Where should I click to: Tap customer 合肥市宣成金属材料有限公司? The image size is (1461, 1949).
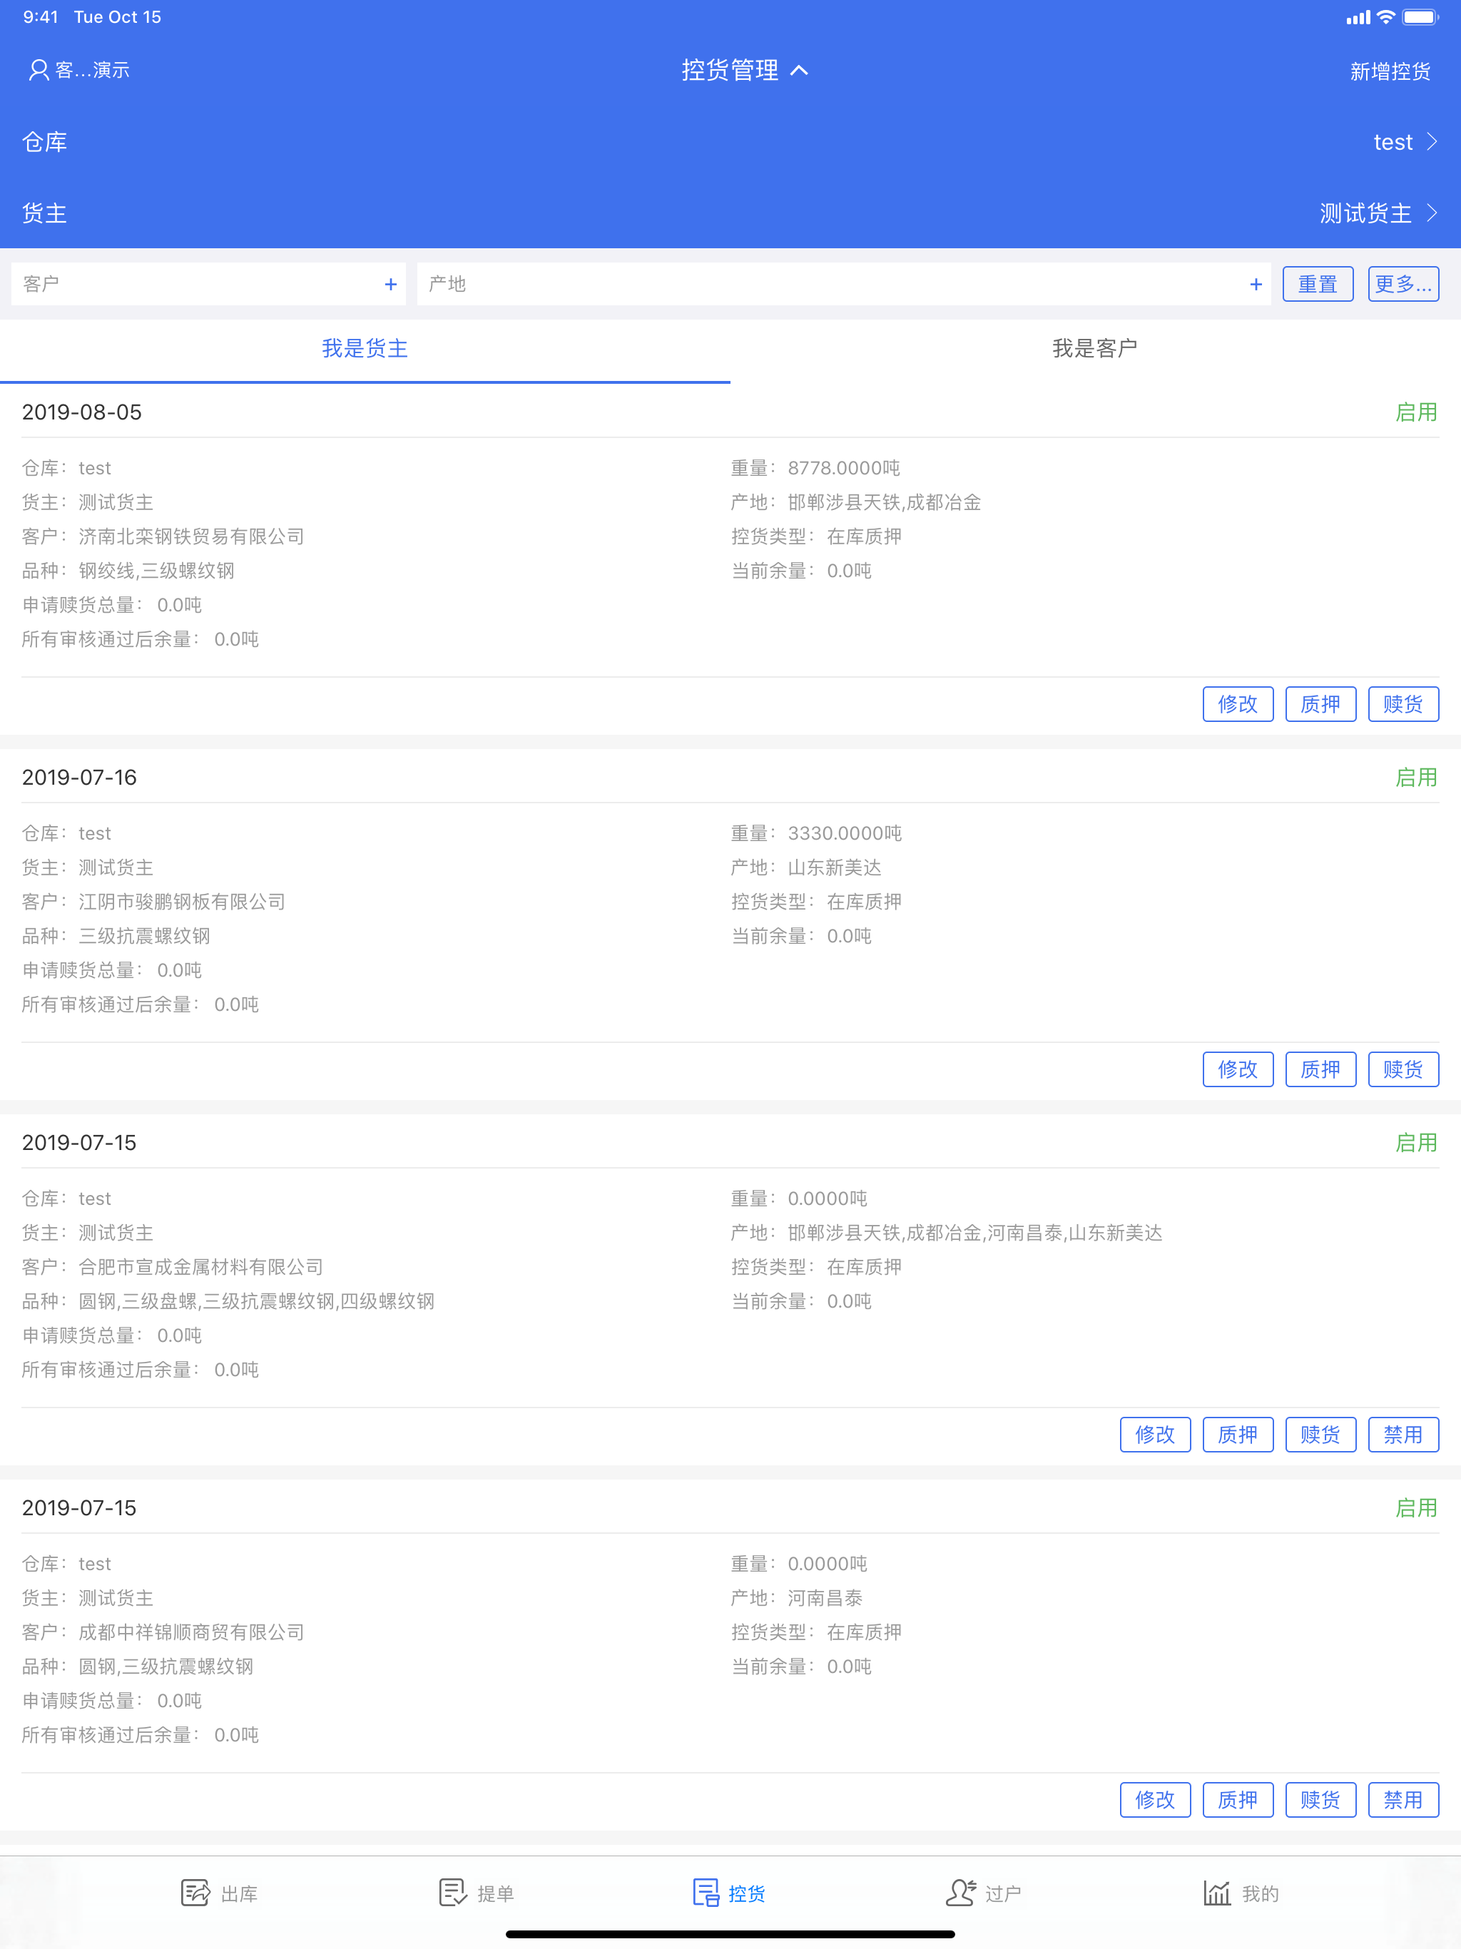[x=201, y=1267]
